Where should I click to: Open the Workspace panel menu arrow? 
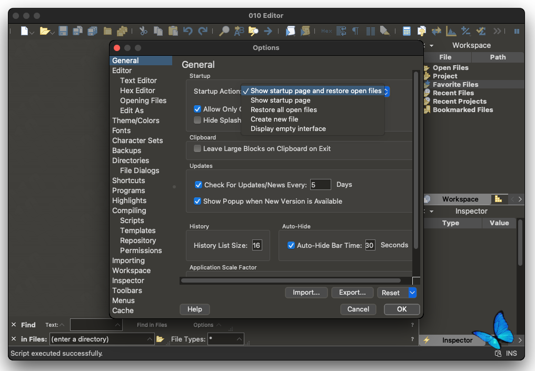[x=432, y=46]
